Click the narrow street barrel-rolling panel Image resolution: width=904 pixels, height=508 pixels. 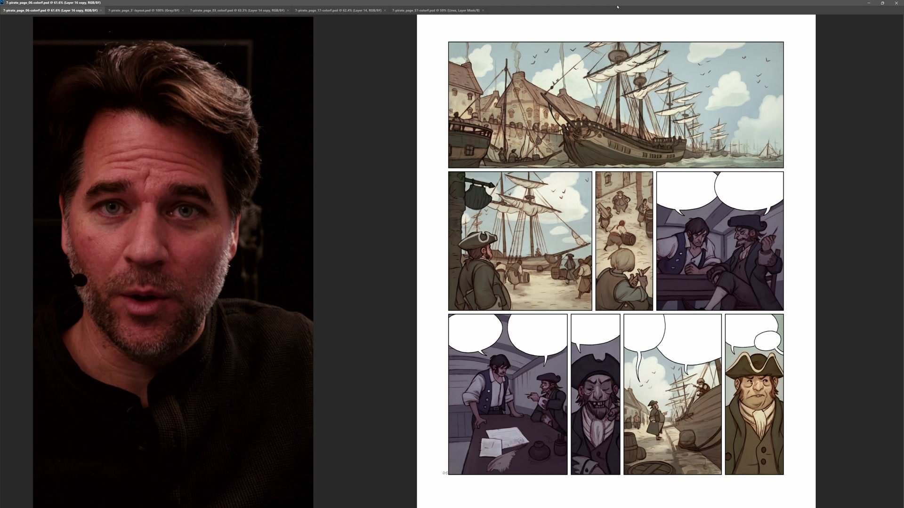click(624, 241)
